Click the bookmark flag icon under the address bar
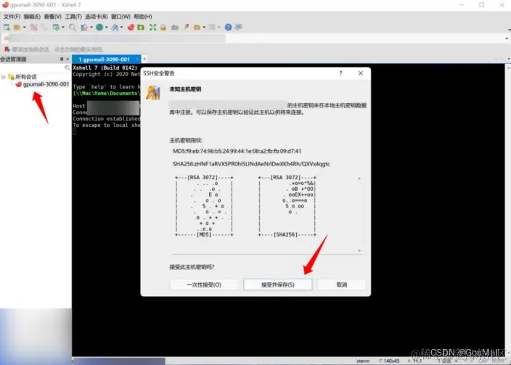Image resolution: width=511 pixels, height=365 pixels. [7, 49]
